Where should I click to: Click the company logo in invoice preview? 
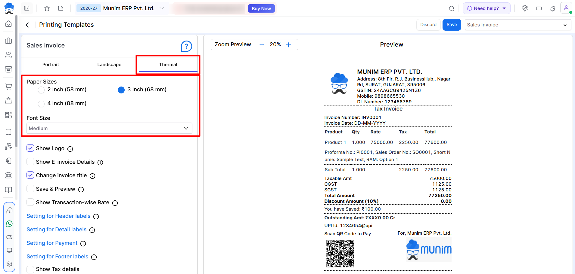339,84
